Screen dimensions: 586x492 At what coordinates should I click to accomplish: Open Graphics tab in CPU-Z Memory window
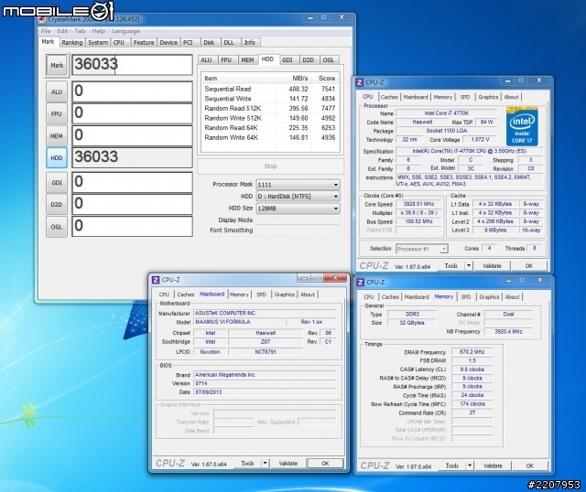click(x=489, y=297)
